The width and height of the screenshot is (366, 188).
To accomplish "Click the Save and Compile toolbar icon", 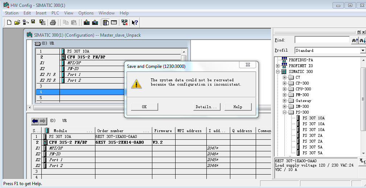I will pyautogui.click(x=42, y=23).
